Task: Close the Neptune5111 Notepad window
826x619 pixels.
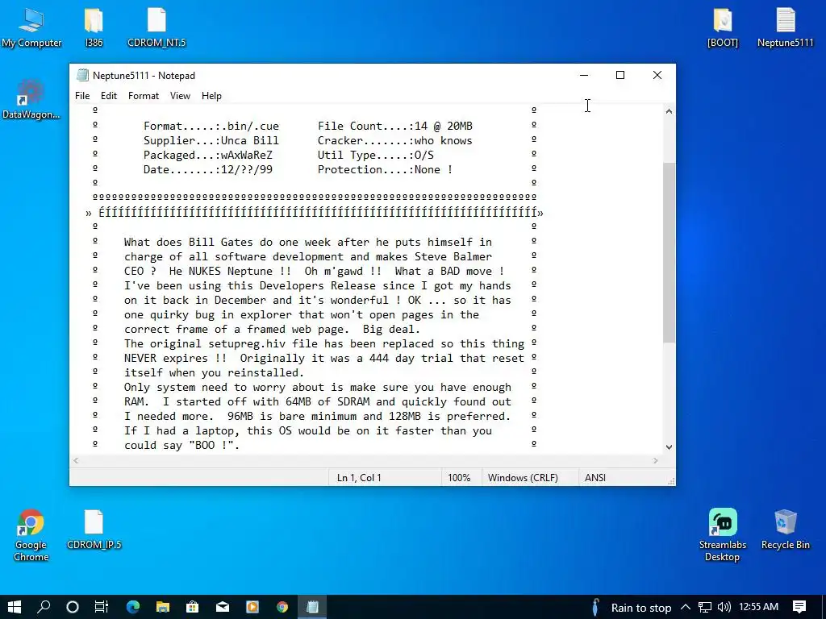Action: (x=657, y=75)
